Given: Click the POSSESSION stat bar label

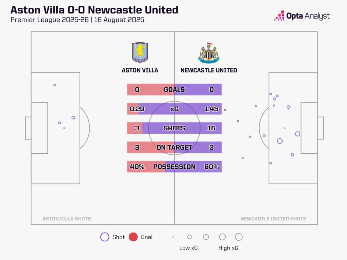Looking at the screenshot, I should pyautogui.click(x=174, y=167).
